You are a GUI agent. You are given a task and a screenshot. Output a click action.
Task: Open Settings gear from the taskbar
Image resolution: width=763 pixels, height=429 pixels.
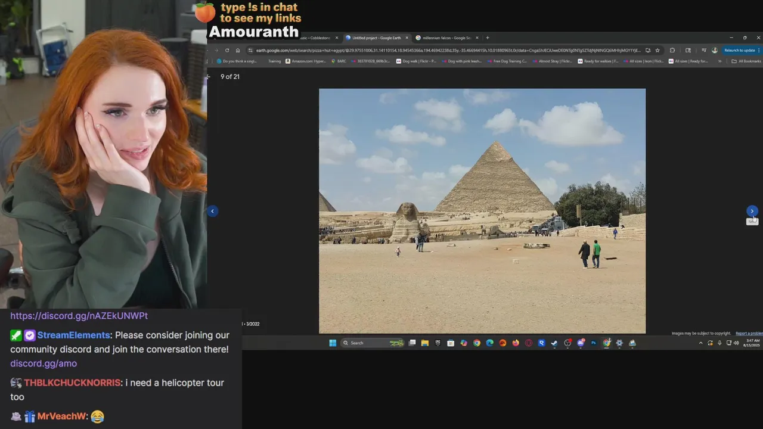619,343
